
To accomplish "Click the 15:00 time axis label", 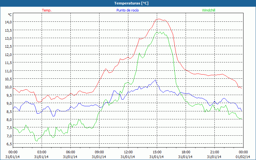I will [x=157, y=152].
